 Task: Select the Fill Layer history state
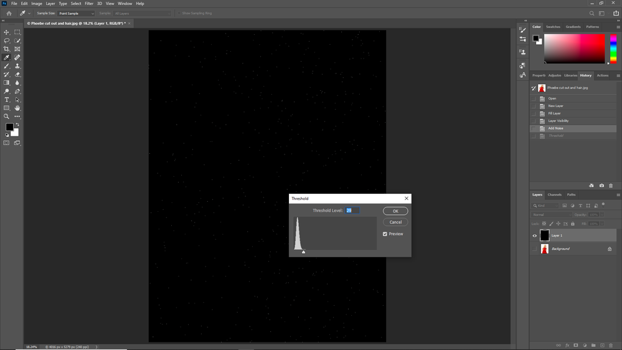[x=573, y=113]
